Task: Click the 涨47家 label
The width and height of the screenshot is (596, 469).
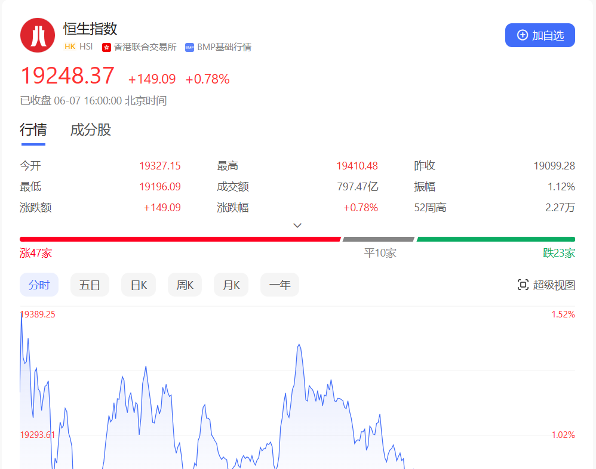Action: [x=36, y=253]
